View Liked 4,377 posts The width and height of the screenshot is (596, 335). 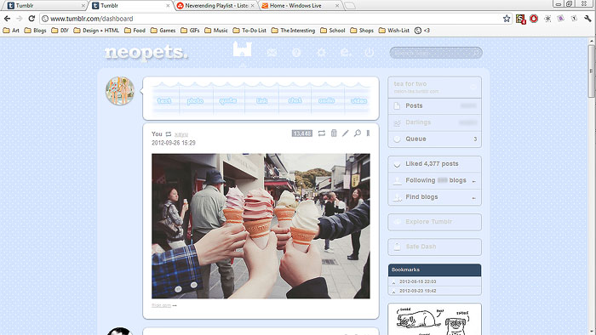434,164
